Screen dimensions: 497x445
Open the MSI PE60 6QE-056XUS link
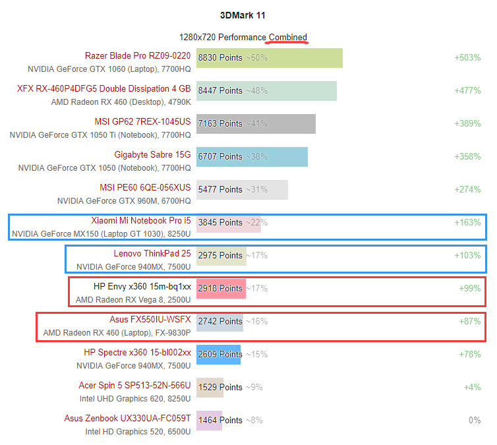[145, 188]
